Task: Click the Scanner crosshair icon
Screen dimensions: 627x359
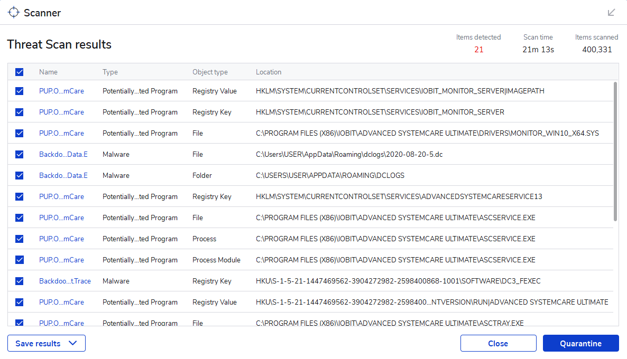Action: (x=14, y=12)
